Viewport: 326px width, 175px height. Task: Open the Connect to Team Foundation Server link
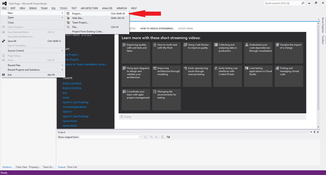point(86,64)
